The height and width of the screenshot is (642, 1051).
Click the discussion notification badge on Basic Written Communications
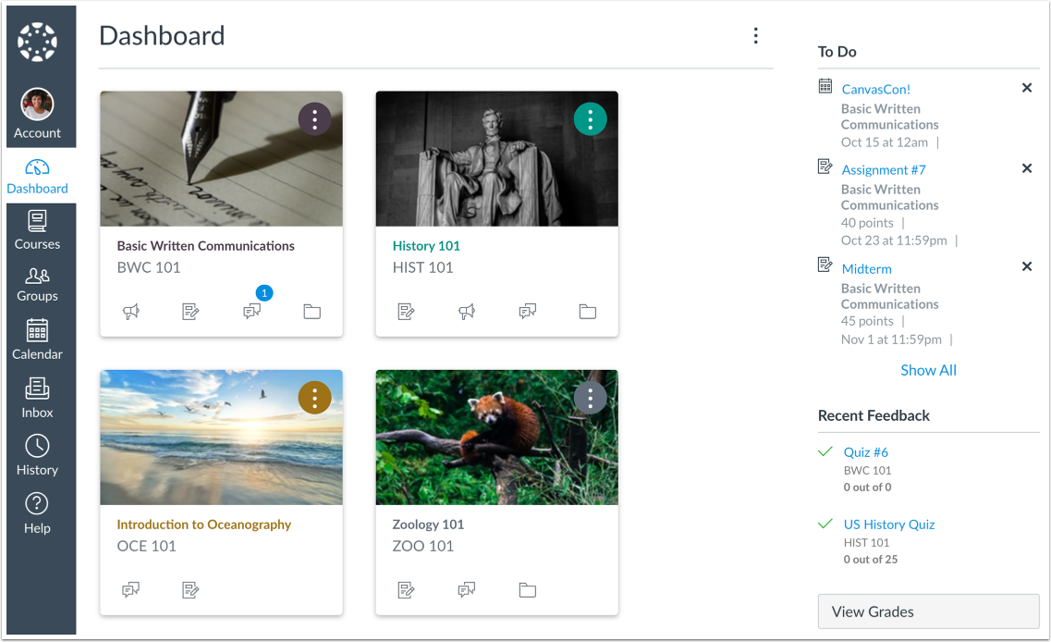264,292
